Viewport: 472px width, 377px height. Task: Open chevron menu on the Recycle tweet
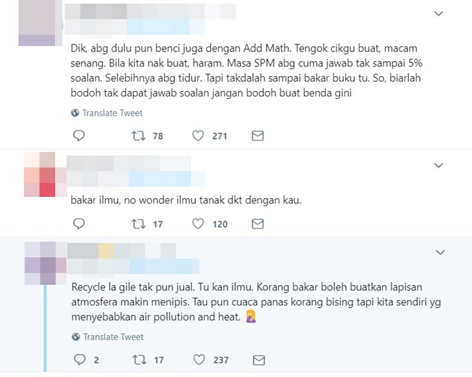point(440,253)
